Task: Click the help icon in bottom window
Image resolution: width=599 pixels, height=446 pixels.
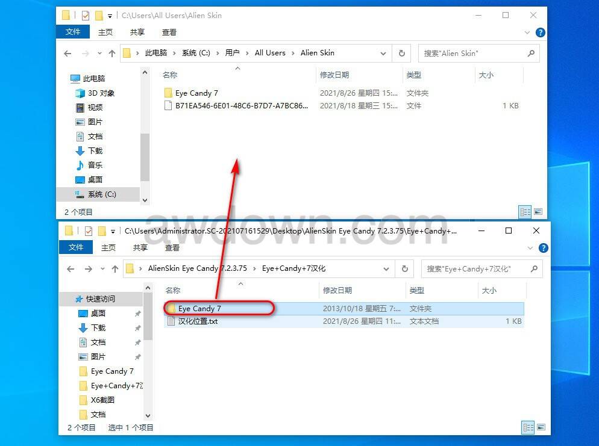Action: point(543,247)
